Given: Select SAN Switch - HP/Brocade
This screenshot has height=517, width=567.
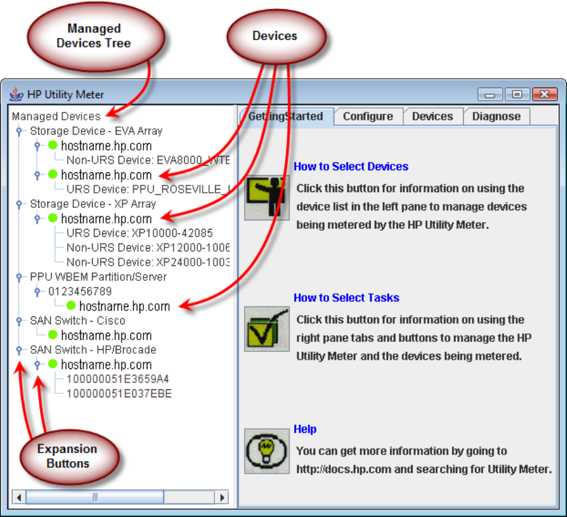Looking at the screenshot, I should (93, 350).
